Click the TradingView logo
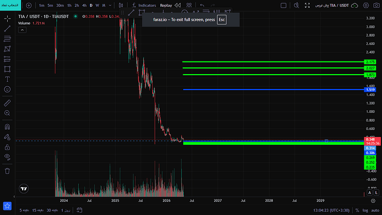 24,188
